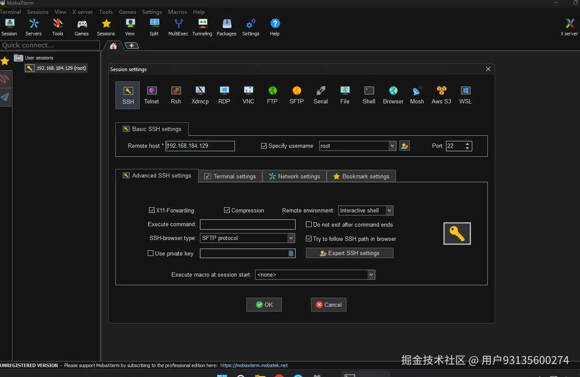Switch to Network settings tab
The width and height of the screenshot is (580, 377).
click(x=294, y=176)
